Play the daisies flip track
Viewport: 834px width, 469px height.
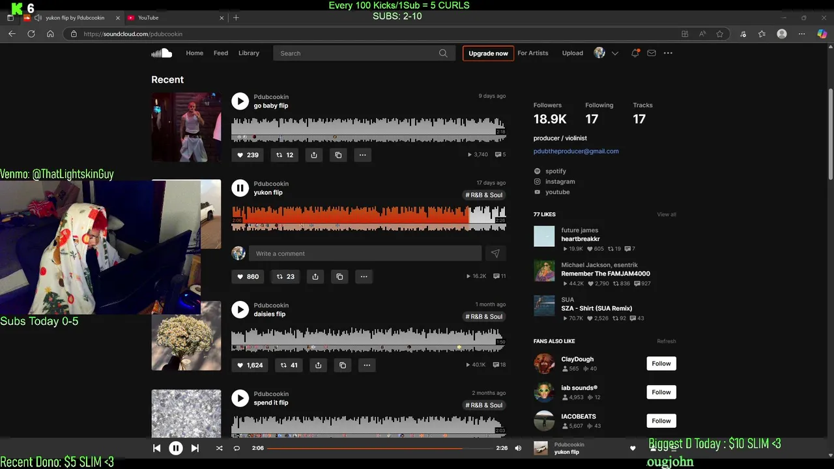coord(240,309)
